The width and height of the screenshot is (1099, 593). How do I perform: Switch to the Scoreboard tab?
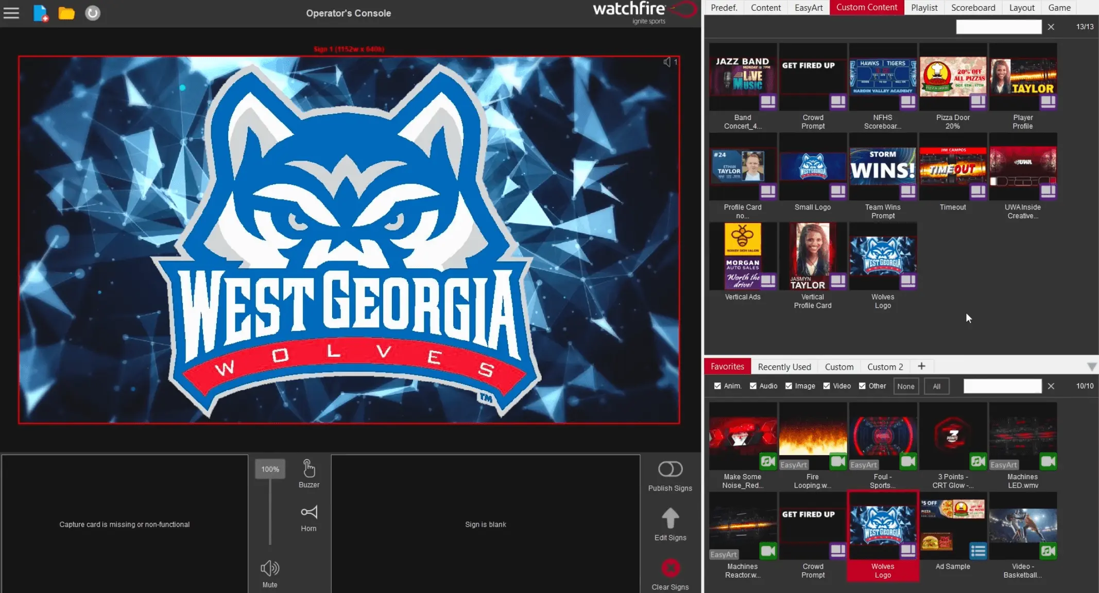tap(973, 8)
